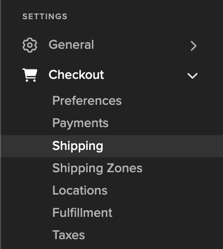Click empty space between Checkout label and chevron
The height and width of the screenshot is (249, 223).
pyautogui.click(x=145, y=75)
